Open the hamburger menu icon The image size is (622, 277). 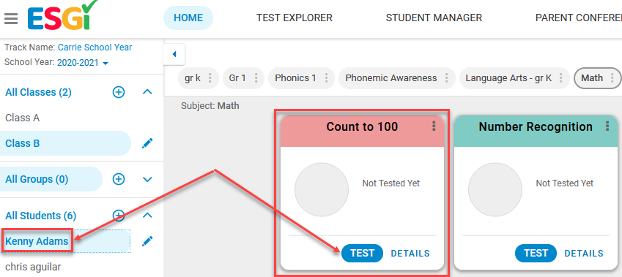(x=11, y=18)
